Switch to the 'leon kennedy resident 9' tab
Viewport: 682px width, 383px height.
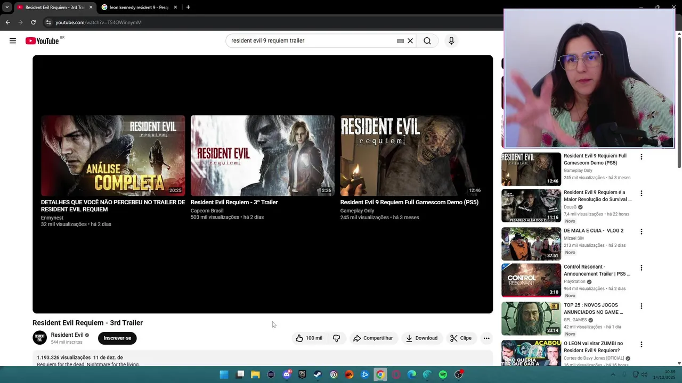pos(140,7)
